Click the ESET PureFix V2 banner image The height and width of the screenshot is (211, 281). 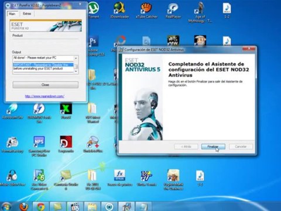[46, 26]
